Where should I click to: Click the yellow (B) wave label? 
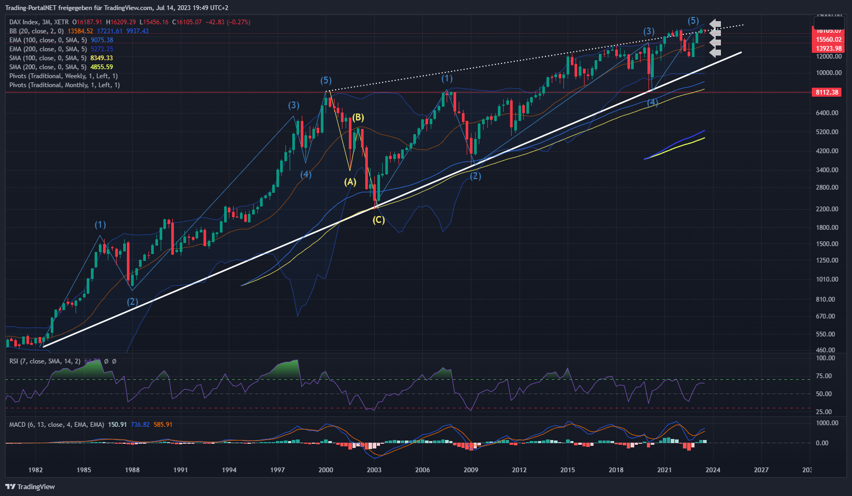pos(358,117)
